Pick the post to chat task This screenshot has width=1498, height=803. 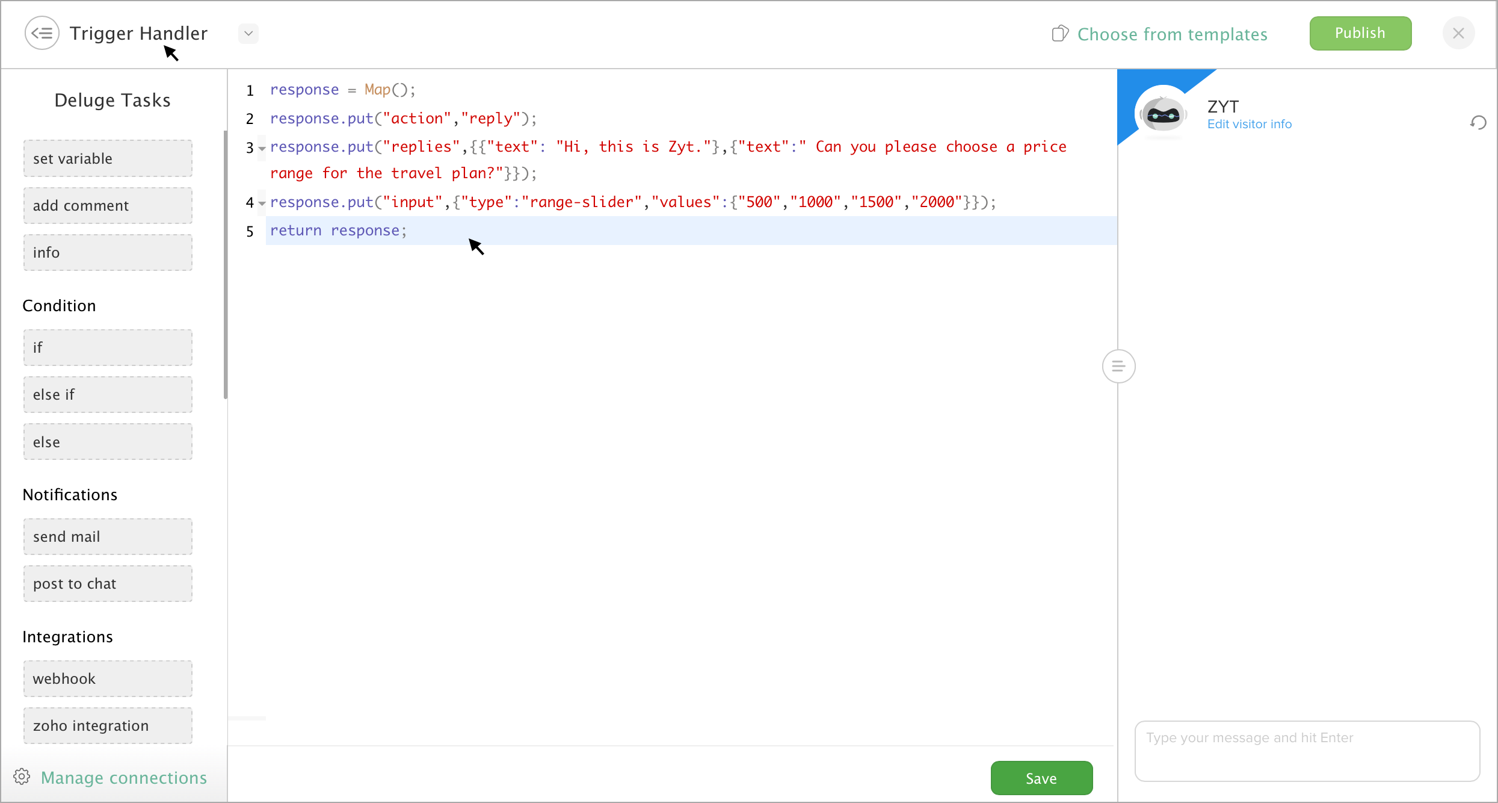108,583
